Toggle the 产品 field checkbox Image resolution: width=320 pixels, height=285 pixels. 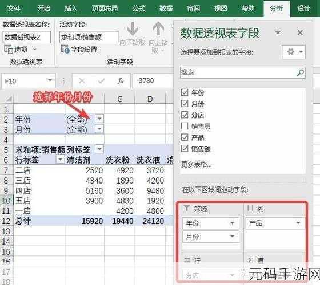(x=185, y=137)
